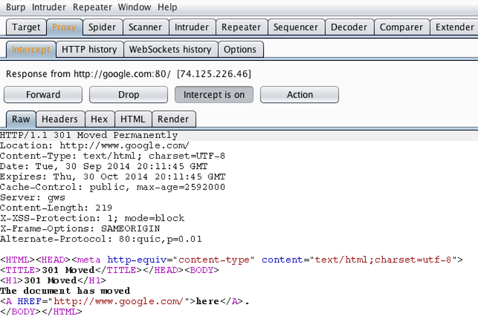Switch to the Hex view tab
Screen dimensions: 478x333
coord(99,119)
